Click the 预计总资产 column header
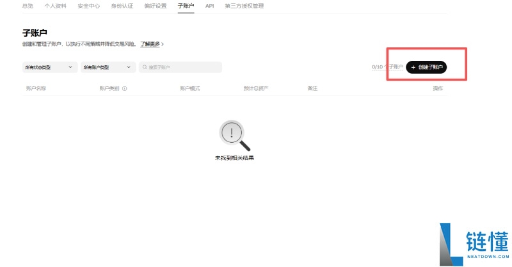The image size is (512, 267). click(256, 88)
